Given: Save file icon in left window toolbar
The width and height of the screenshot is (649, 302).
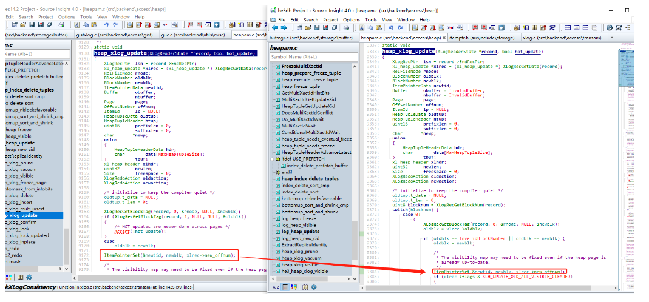Looking at the screenshot, I should coord(32,25).
